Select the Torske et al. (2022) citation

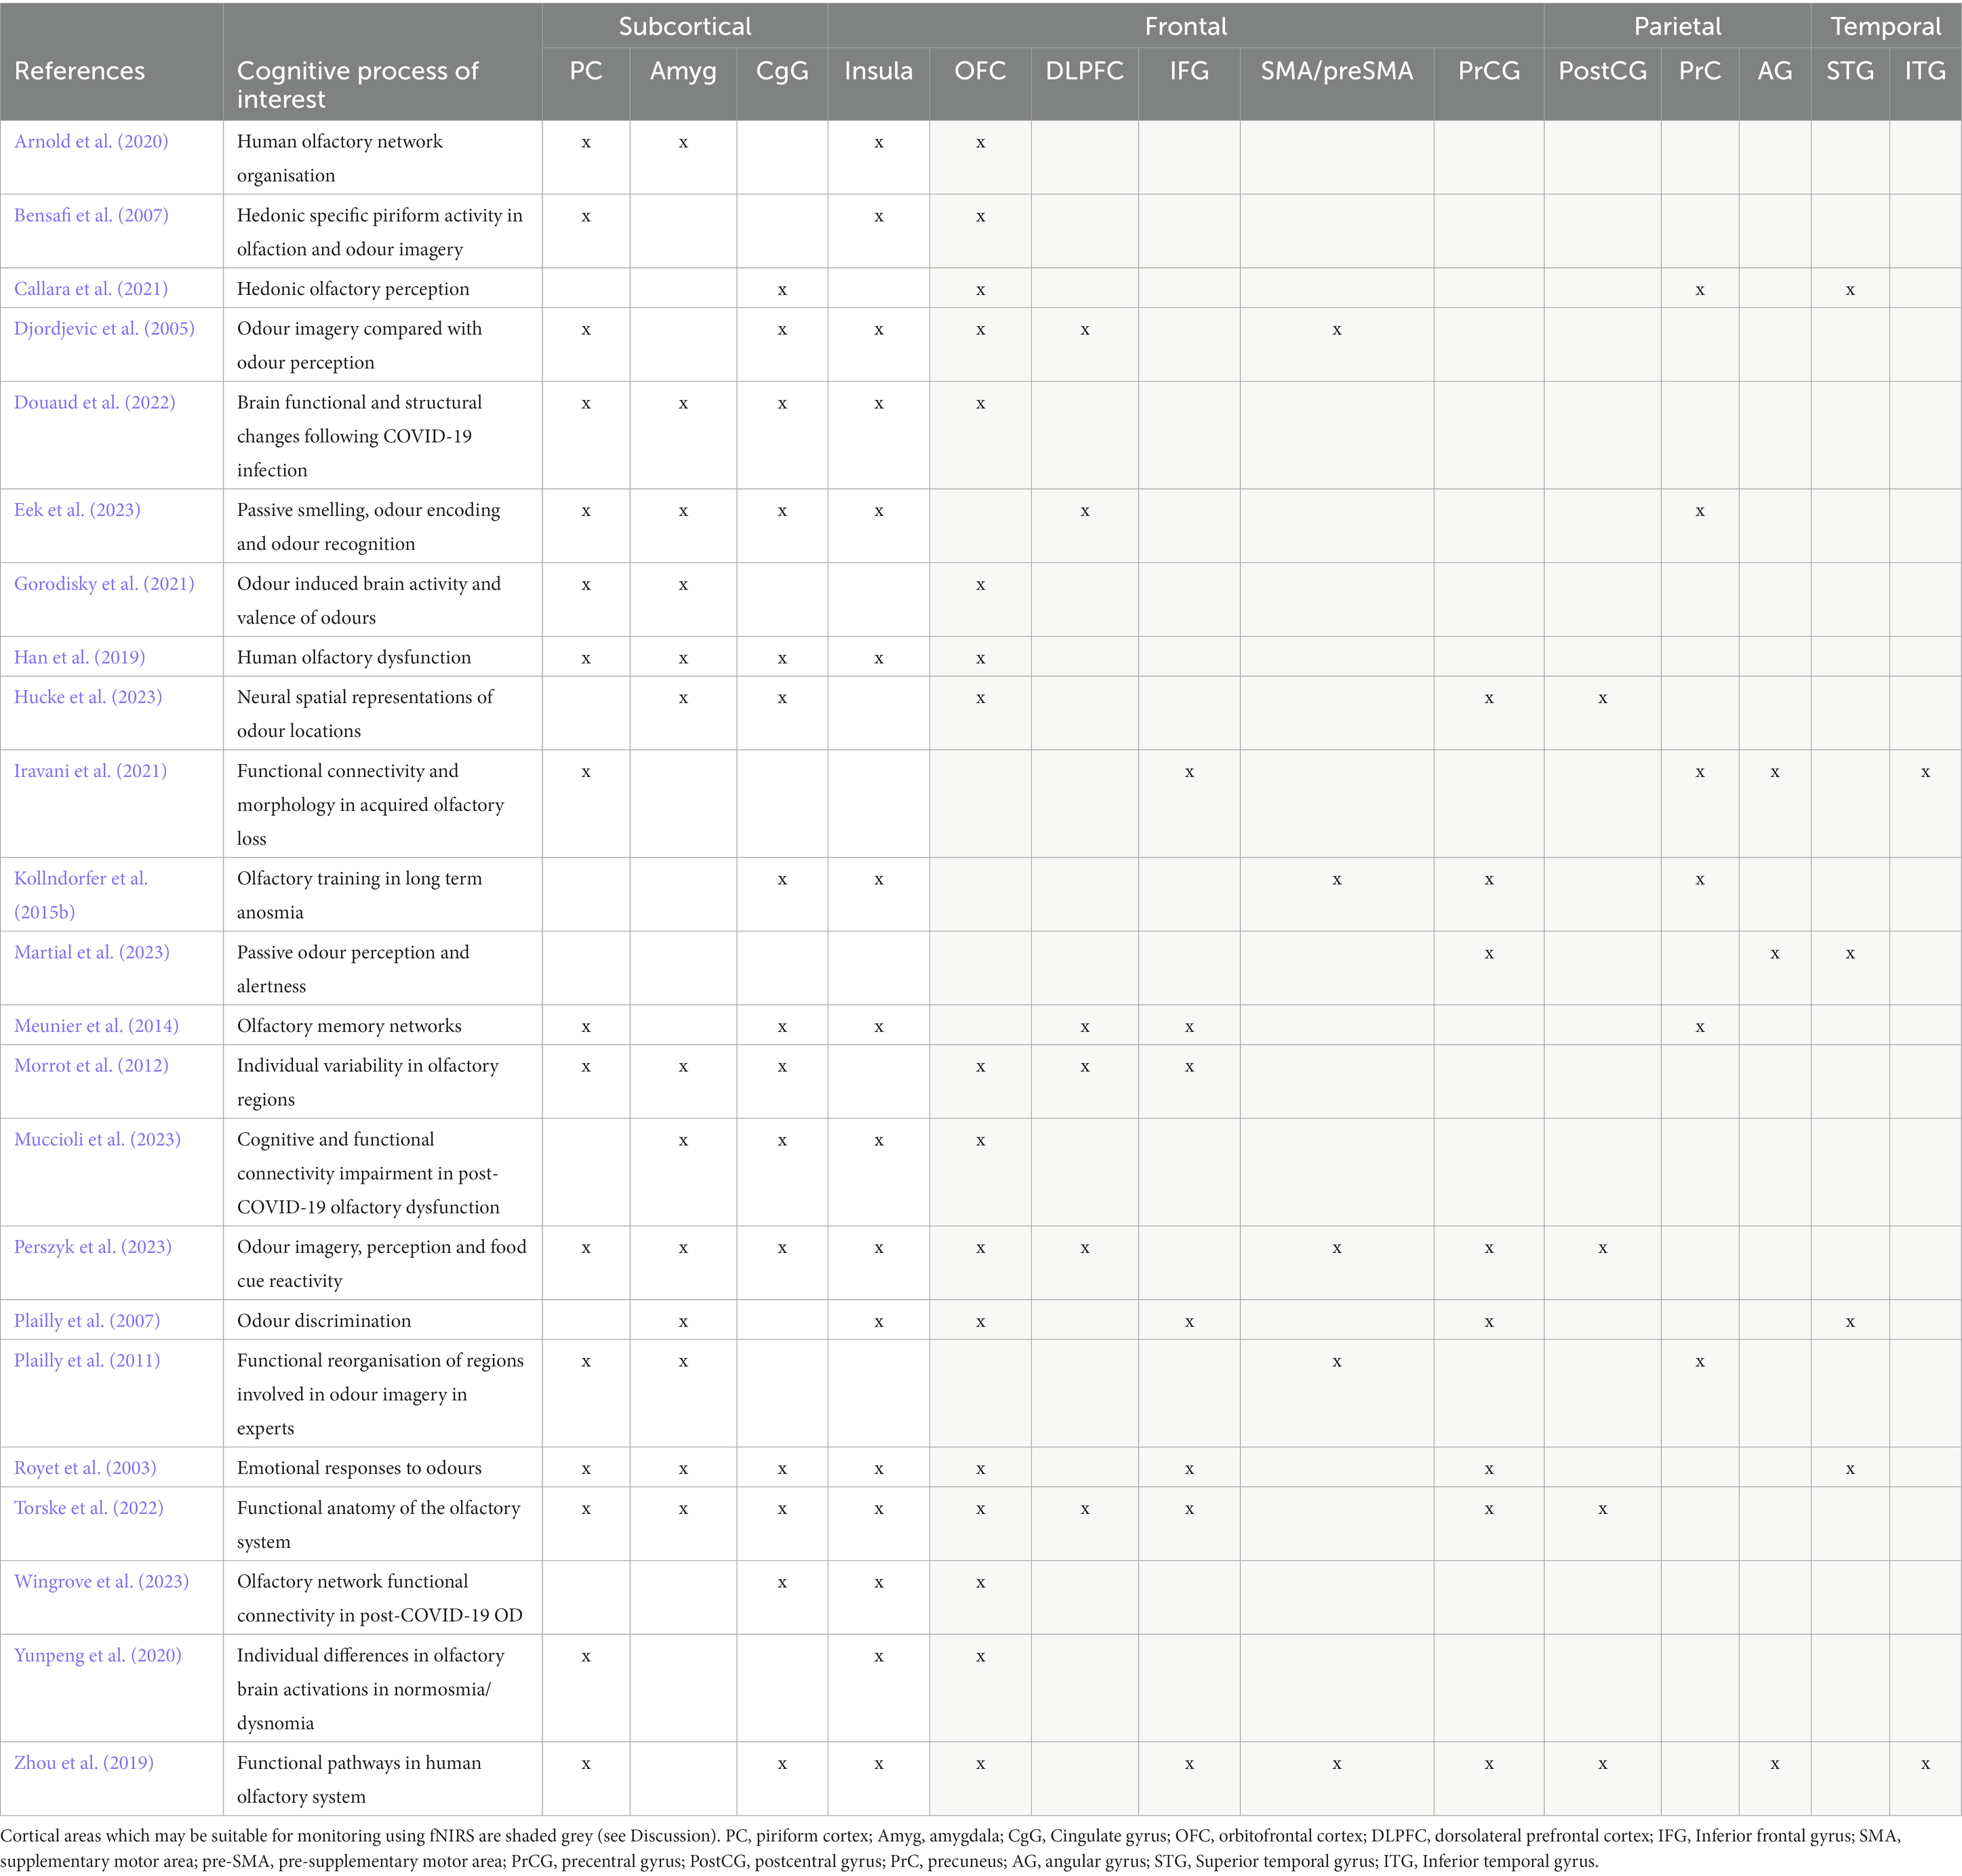point(89,1508)
